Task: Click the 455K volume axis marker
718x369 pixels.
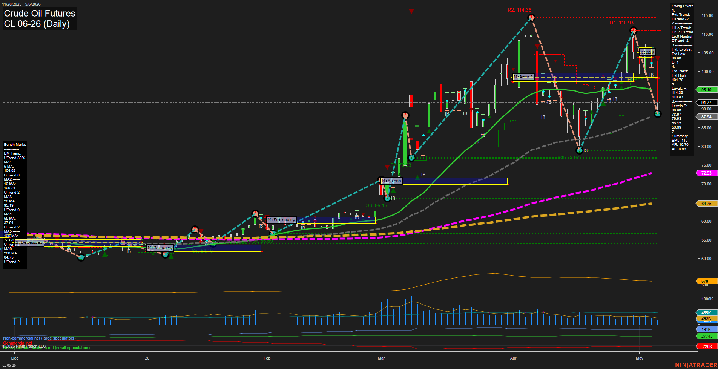Action: (706, 313)
